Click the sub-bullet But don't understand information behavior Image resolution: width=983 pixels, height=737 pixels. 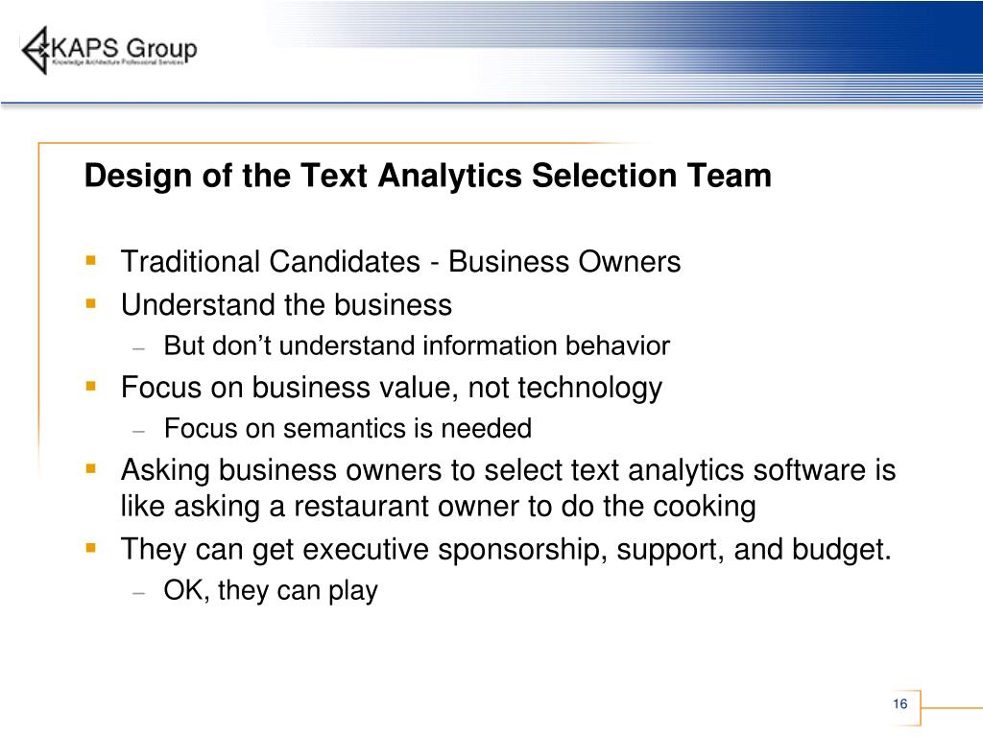(417, 345)
